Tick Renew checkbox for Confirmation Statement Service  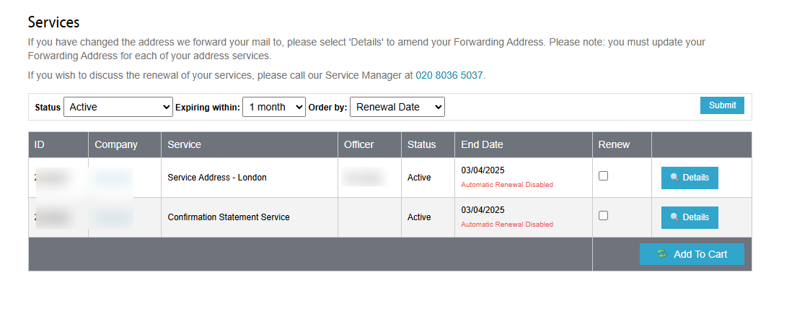point(604,216)
